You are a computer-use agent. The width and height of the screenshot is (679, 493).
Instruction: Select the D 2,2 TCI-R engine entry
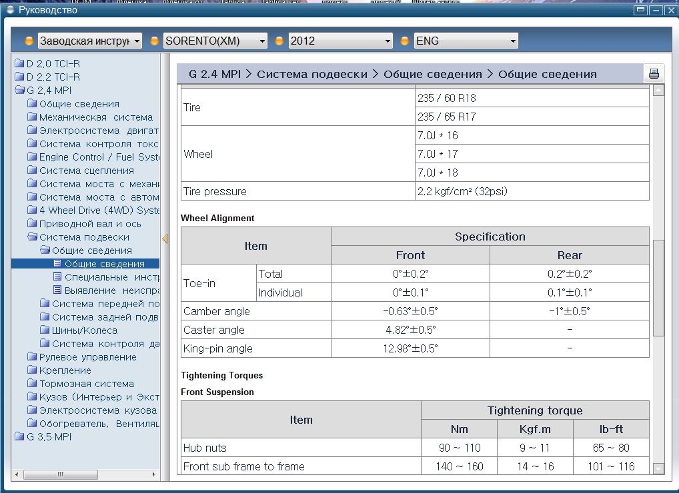pos(53,77)
